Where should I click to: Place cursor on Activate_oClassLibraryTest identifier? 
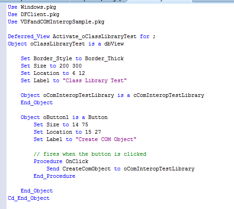coord(95,36)
